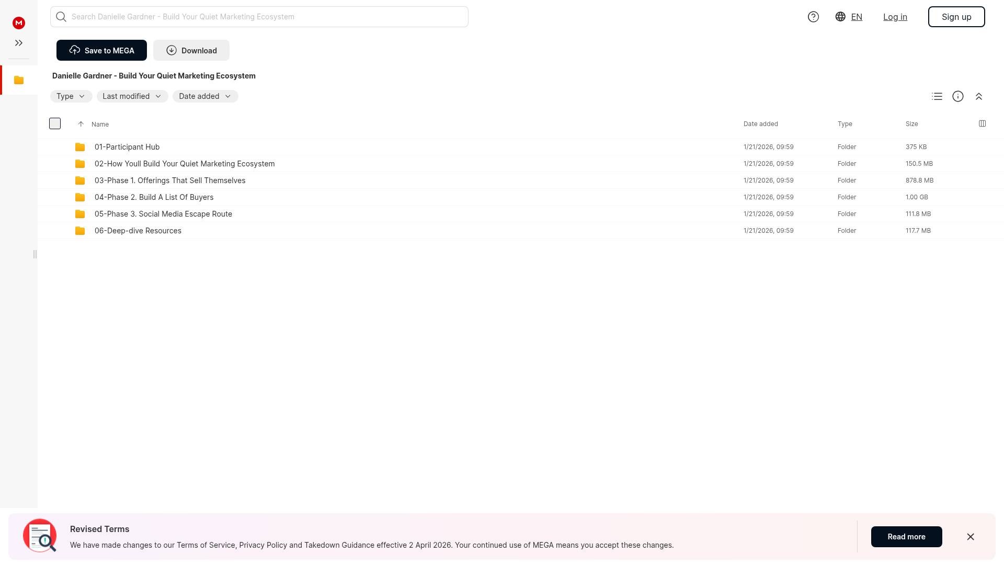Image resolution: width=1004 pixels, height=565 pixels.
Task: Click the Log in link
Action: (895, 17)
